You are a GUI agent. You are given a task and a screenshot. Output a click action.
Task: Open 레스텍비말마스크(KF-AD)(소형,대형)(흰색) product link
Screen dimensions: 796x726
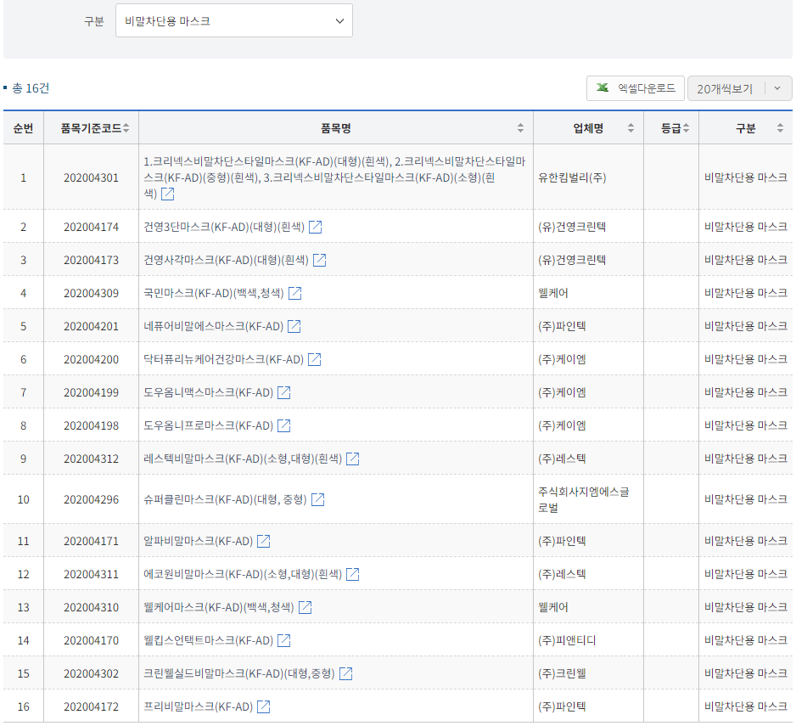[x=243, y=459]
